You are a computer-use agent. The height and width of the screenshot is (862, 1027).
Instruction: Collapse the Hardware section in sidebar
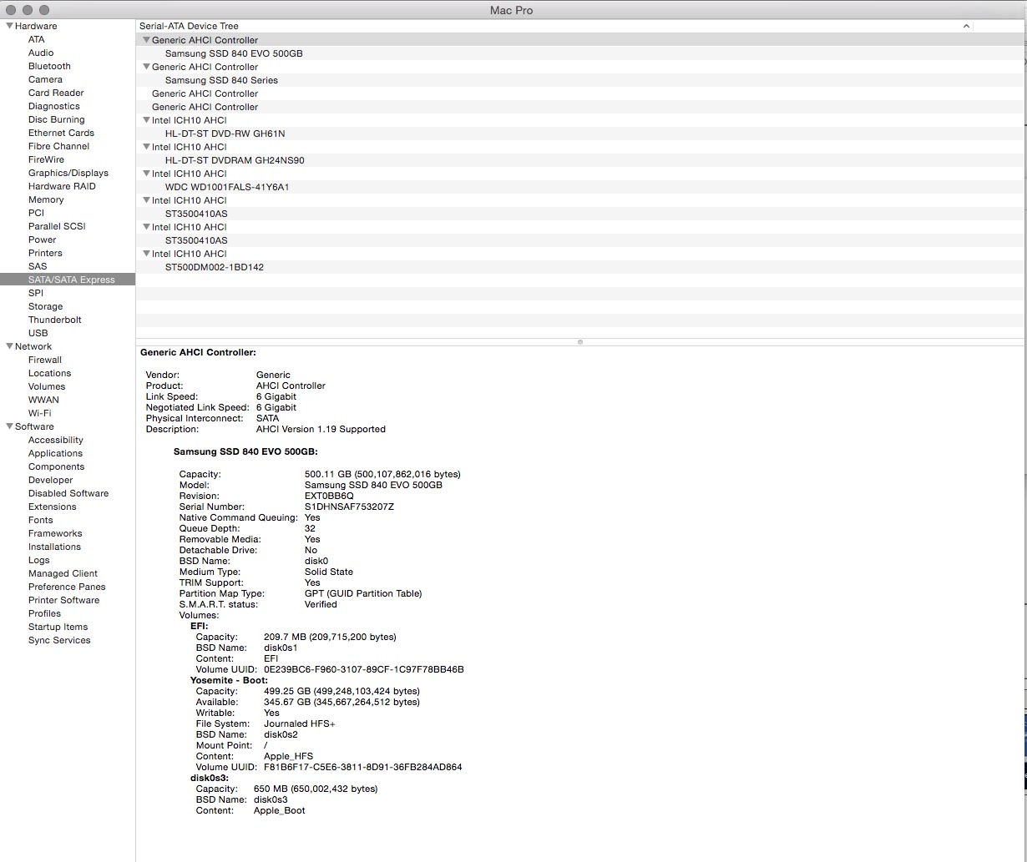point(10,26)
